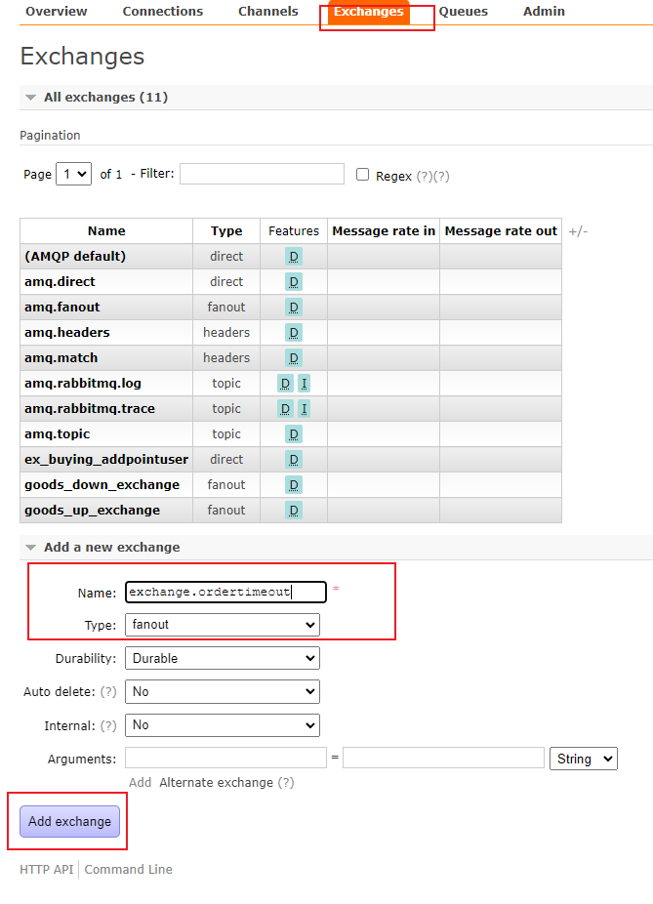Open the goods_up_exchange exchange
653x904 pixels.
[x=92, y=510]
